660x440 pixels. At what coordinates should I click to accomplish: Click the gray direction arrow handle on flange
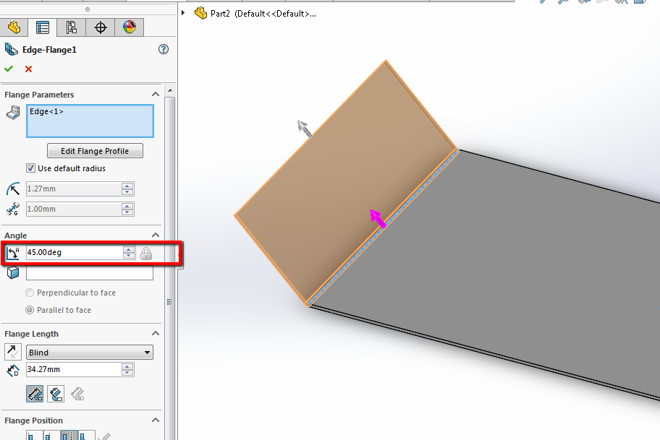[305, 128]
